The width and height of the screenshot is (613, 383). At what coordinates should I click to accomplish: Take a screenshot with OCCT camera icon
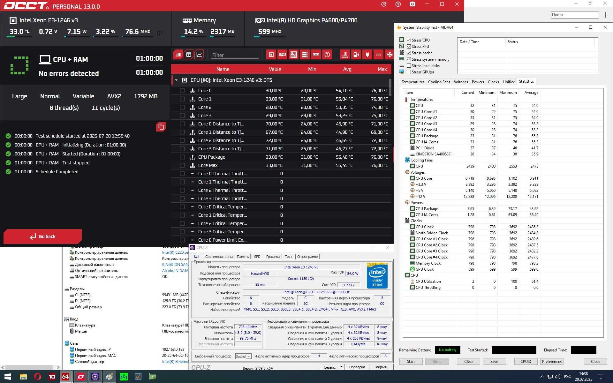click(x=412, y=4)
